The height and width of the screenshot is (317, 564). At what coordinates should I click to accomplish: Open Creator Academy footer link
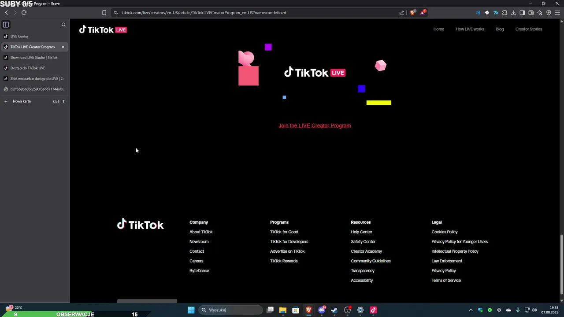pos(367,251)
